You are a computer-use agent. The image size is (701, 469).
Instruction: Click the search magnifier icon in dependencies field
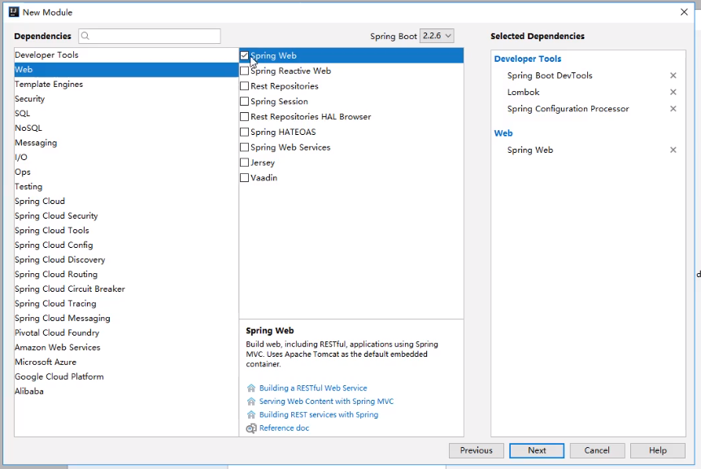(85, 37)
